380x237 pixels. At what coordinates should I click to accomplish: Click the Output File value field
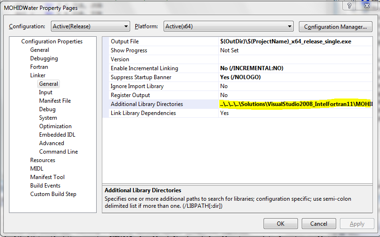[x=295, y=41]
